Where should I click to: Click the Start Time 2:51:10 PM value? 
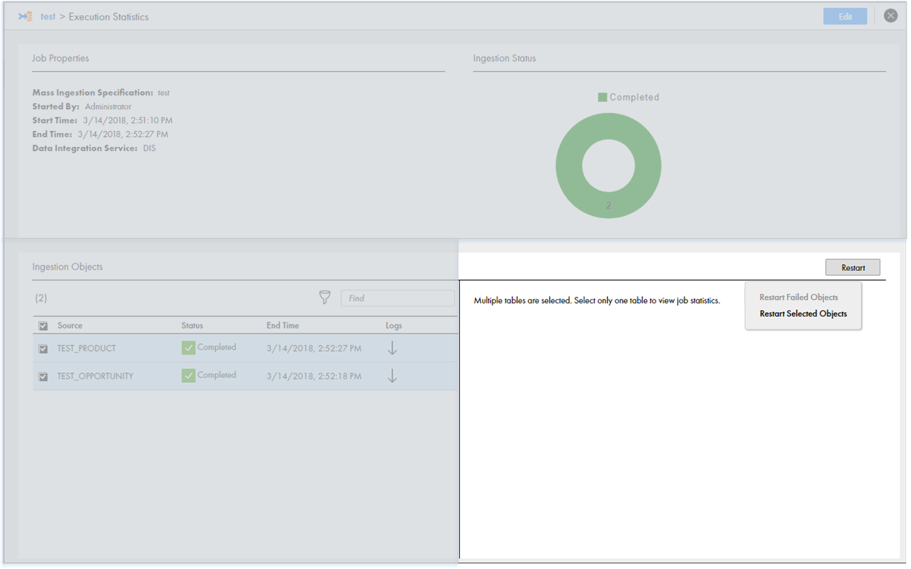[x=127, y=120]
